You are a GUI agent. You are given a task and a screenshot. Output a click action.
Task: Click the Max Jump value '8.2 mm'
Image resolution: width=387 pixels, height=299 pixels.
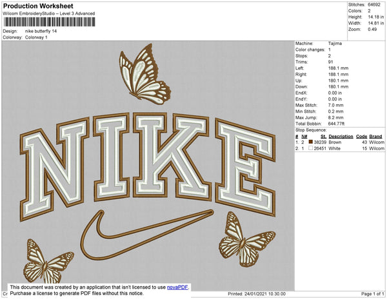tap(335, 117)
